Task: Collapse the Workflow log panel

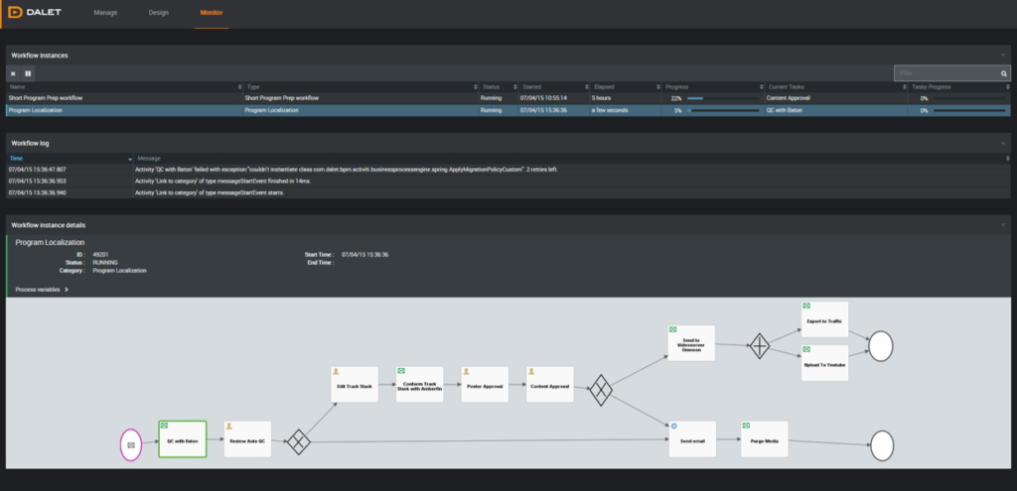Action: (1004, 144)
